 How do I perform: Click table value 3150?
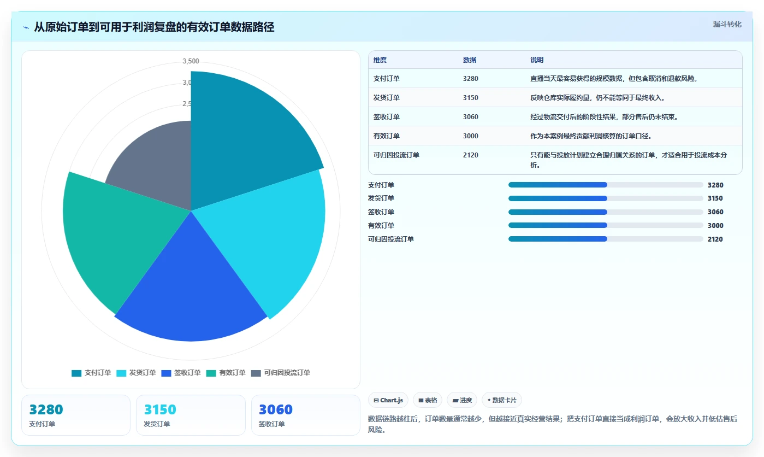point(471,98)
